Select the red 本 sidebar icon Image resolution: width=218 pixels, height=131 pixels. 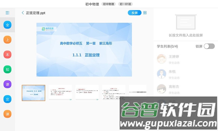7,55
